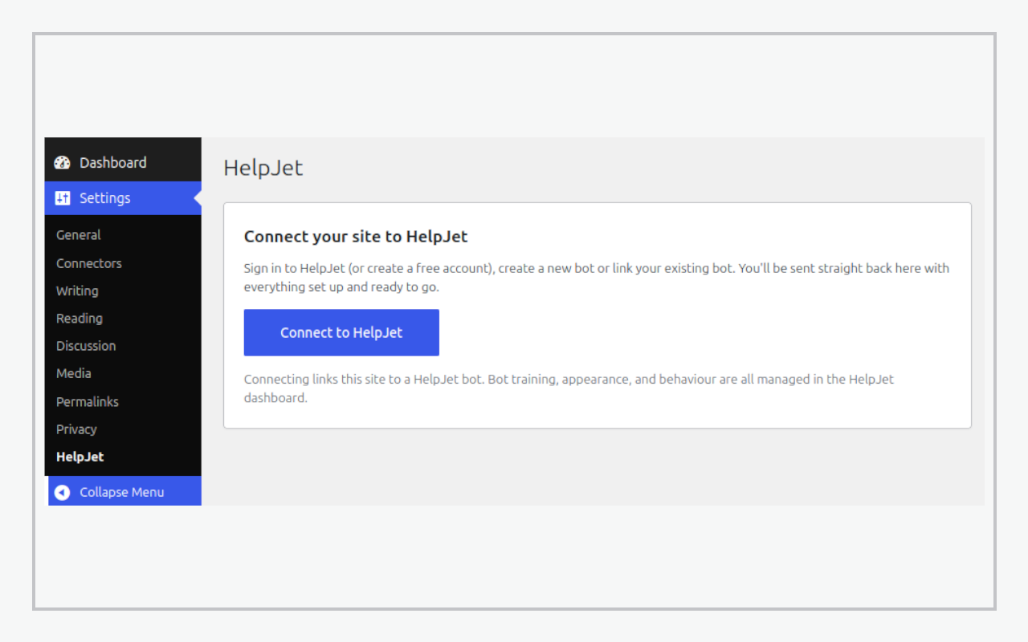Screen dimensions: 1028x642
Task: Click the Collapse Menu arrow icon
Action: [x=63, y=492]
